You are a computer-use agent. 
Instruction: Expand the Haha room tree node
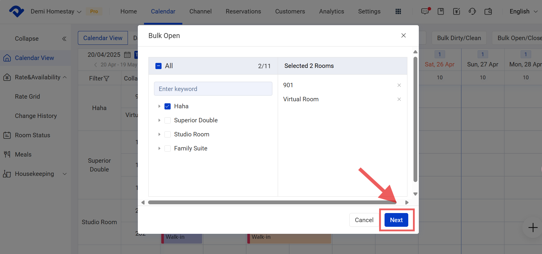pyautogui.click(x=159, y=106)
